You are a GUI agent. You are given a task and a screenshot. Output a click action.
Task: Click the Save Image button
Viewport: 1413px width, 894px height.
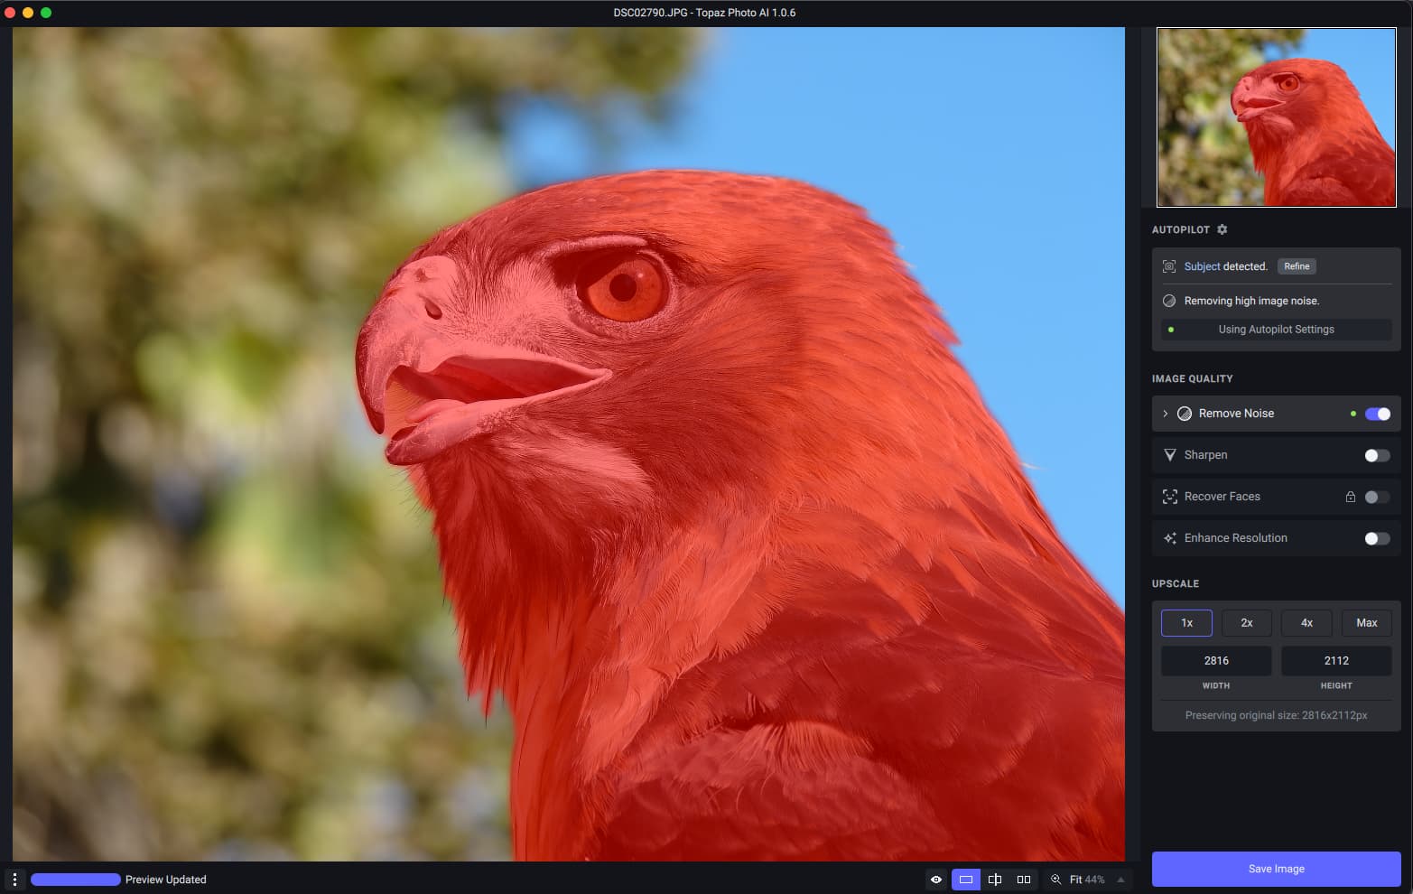pos(1276,869)
